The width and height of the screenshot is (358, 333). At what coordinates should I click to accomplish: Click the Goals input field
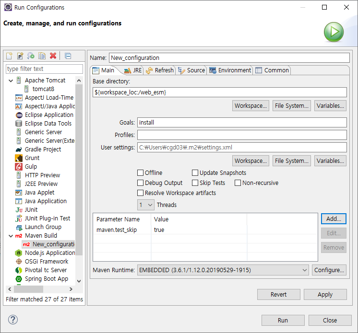pyautogui.click(x=242, y=122)
